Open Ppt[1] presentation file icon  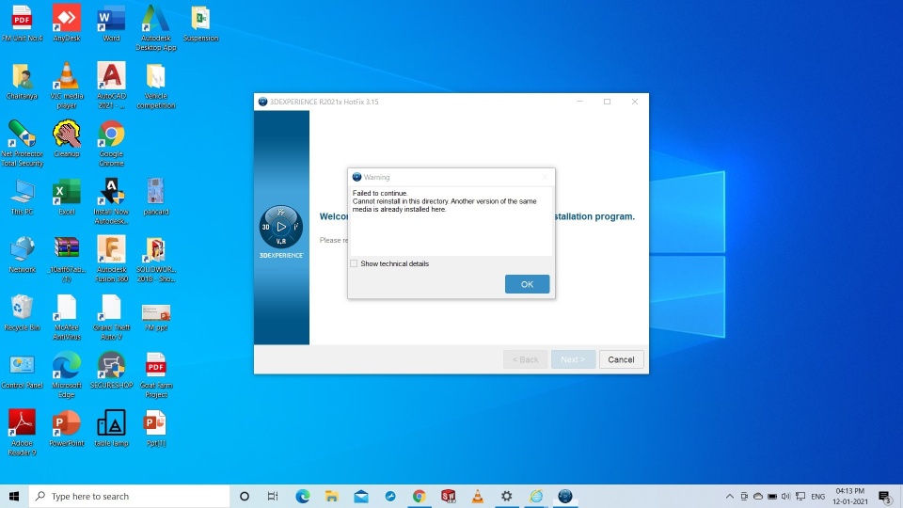(156, 427)
